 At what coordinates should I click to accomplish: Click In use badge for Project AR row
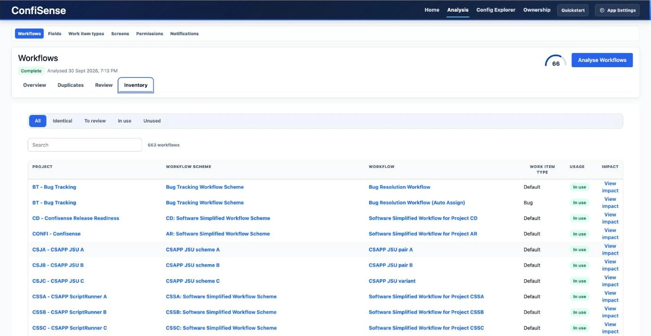point(579,234)
